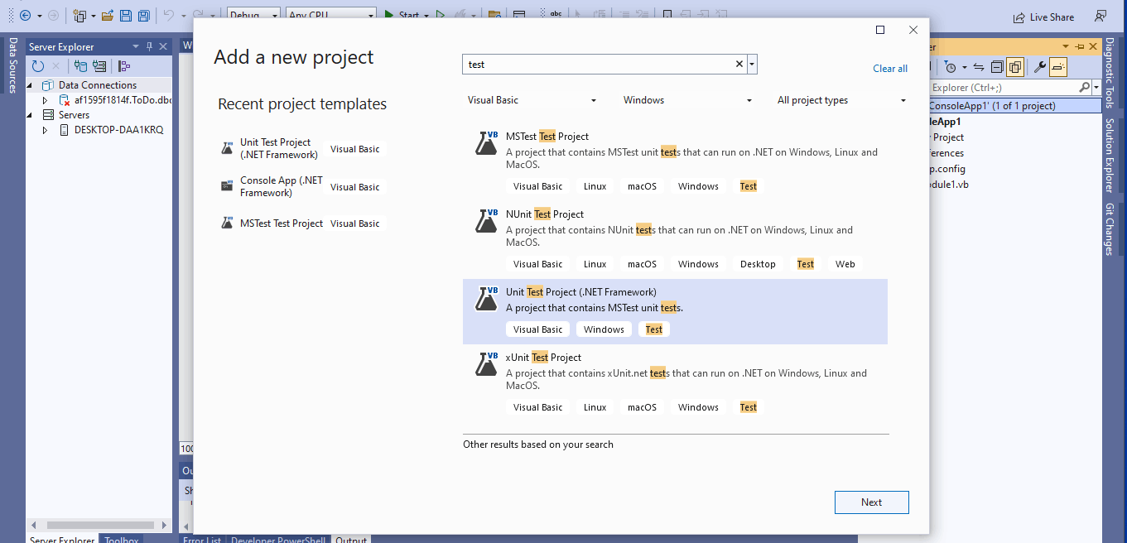This screenshot has width=1127, height=543.
Task: Open the Diagnostic Tools side tab
Action: (x=1110, y=72)
